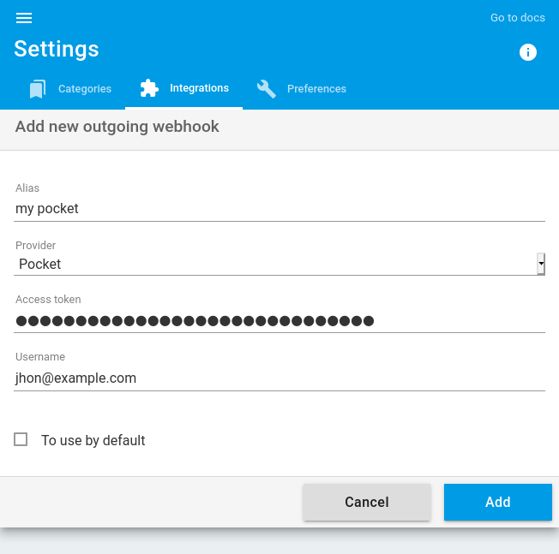Screen dimensions: 559x554
Task: Select the Integrations tab label
Action: [199, 88]
